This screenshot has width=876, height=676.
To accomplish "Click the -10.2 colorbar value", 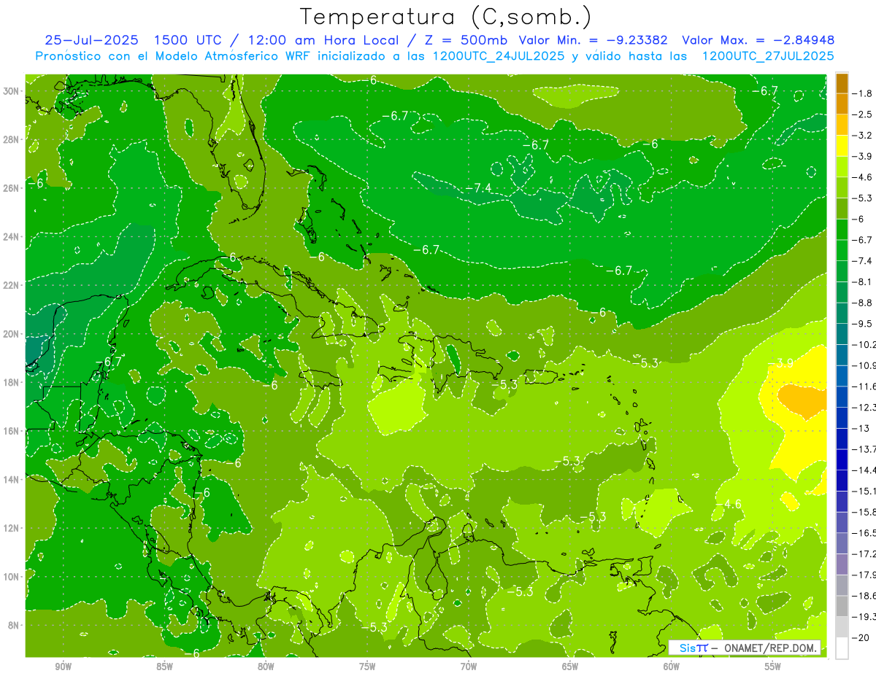I will [x=865, y=344].
